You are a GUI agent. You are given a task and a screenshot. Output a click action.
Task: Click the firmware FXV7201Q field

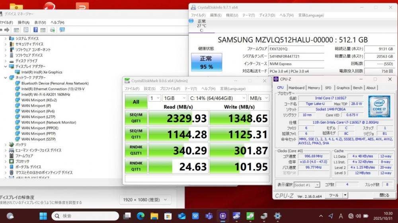point(296,49)
